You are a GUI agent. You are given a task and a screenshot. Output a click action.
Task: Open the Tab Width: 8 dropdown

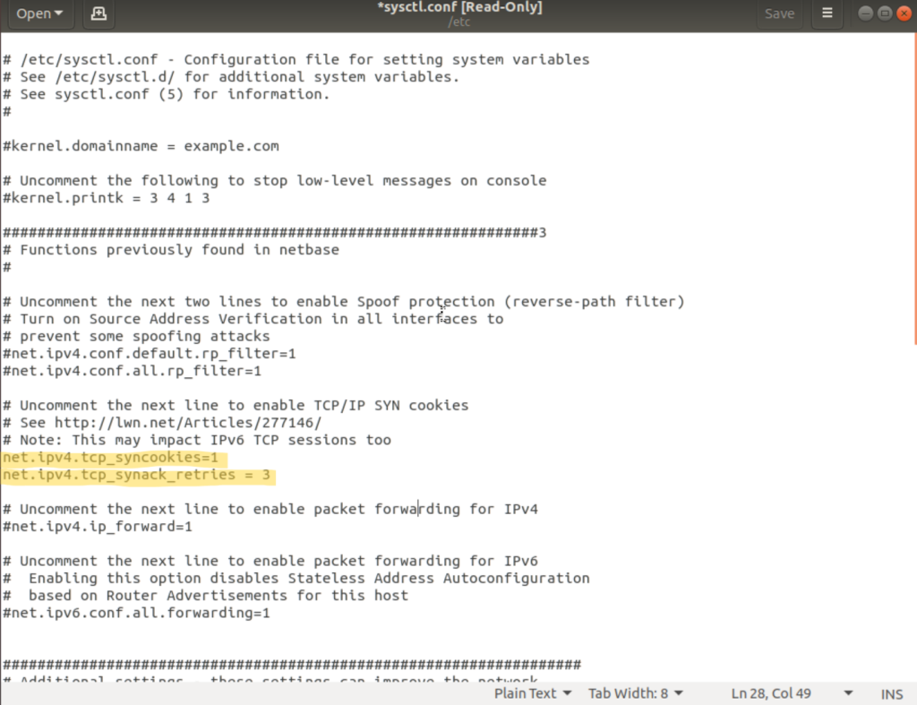pyautogui.click(x=636, y=692)
